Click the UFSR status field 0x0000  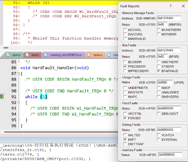point(165,83)
